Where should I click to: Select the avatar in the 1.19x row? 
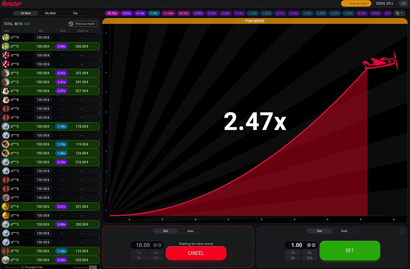[6, 144]
